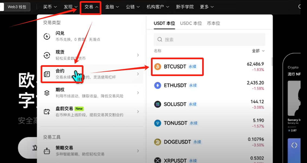The image size is (307, 163).
Task: Click the Dogecoin icon beside DOGEUSDT
Action: coord(157,142)
